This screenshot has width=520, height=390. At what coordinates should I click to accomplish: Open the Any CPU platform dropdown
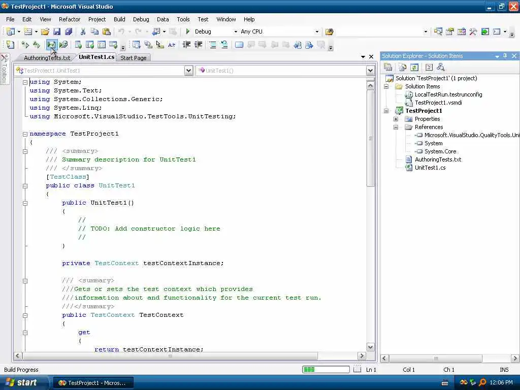coord(317,31)
